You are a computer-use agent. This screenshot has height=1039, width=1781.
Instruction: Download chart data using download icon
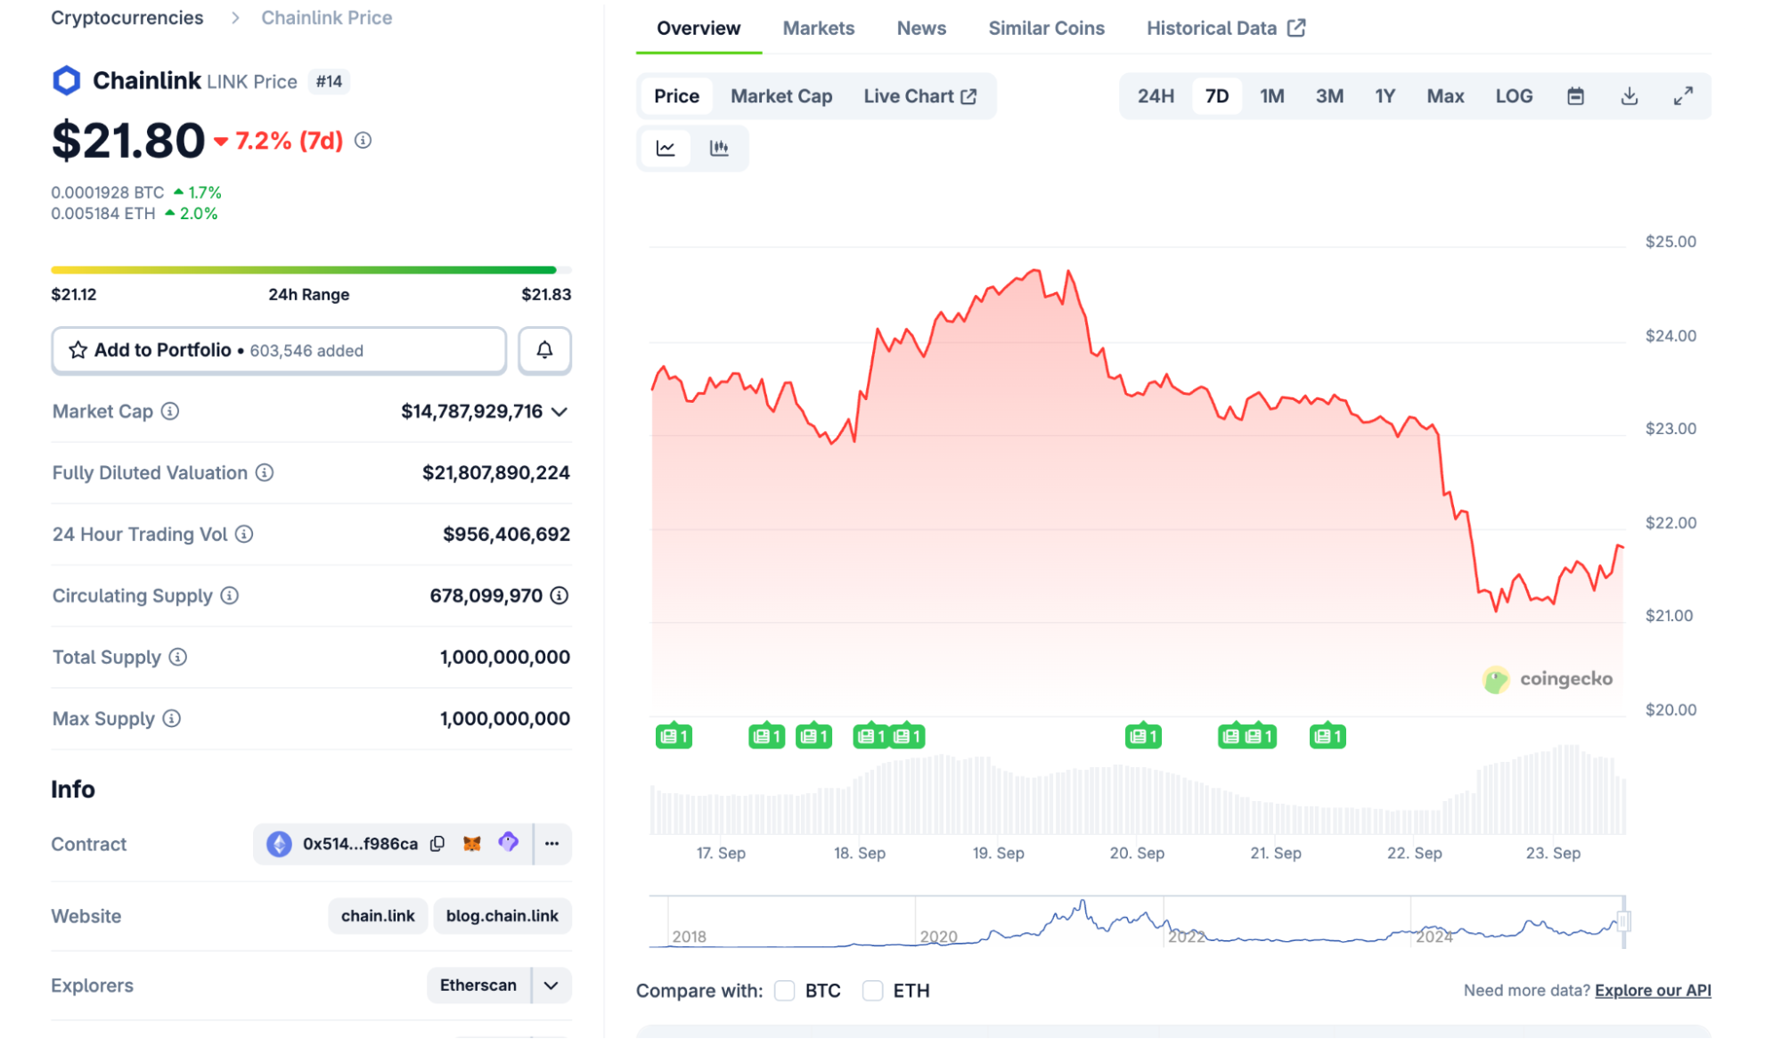[x=1629, y=96]
